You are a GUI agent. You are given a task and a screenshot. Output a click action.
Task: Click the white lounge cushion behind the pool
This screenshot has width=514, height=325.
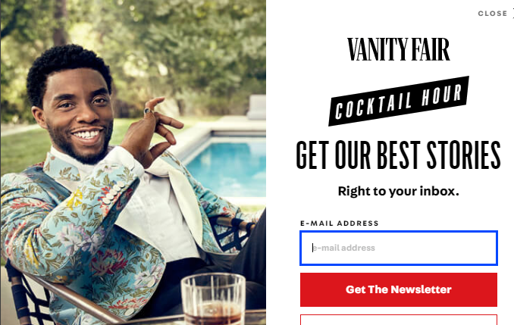pos(257,107)
